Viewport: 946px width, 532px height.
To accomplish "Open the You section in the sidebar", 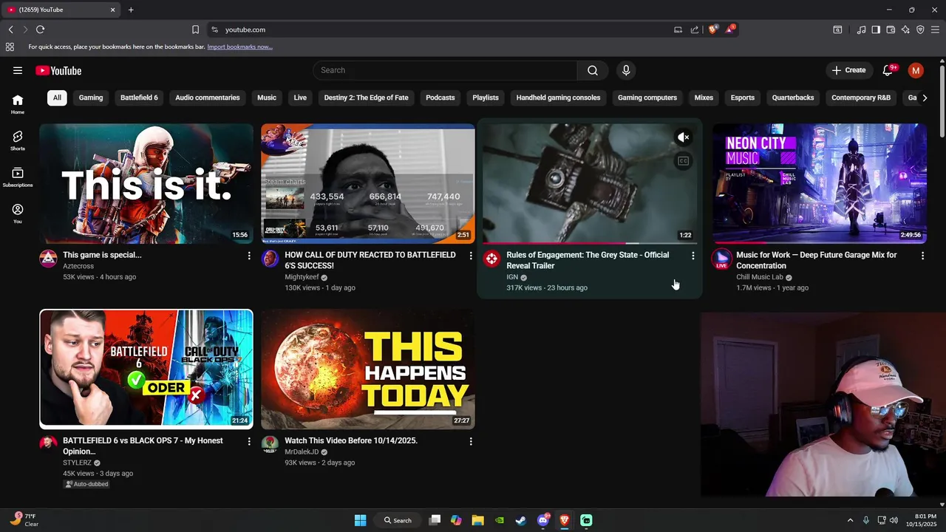I will tap(18, 214).
